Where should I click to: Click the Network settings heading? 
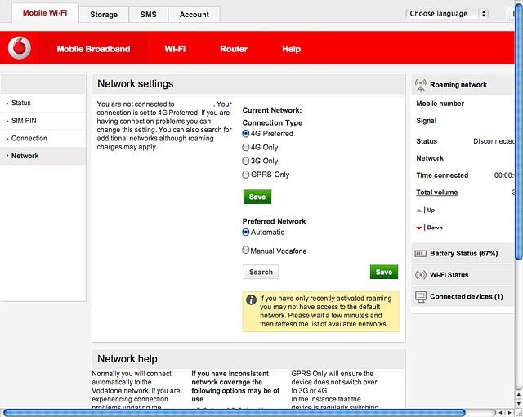tap(136, 84)
